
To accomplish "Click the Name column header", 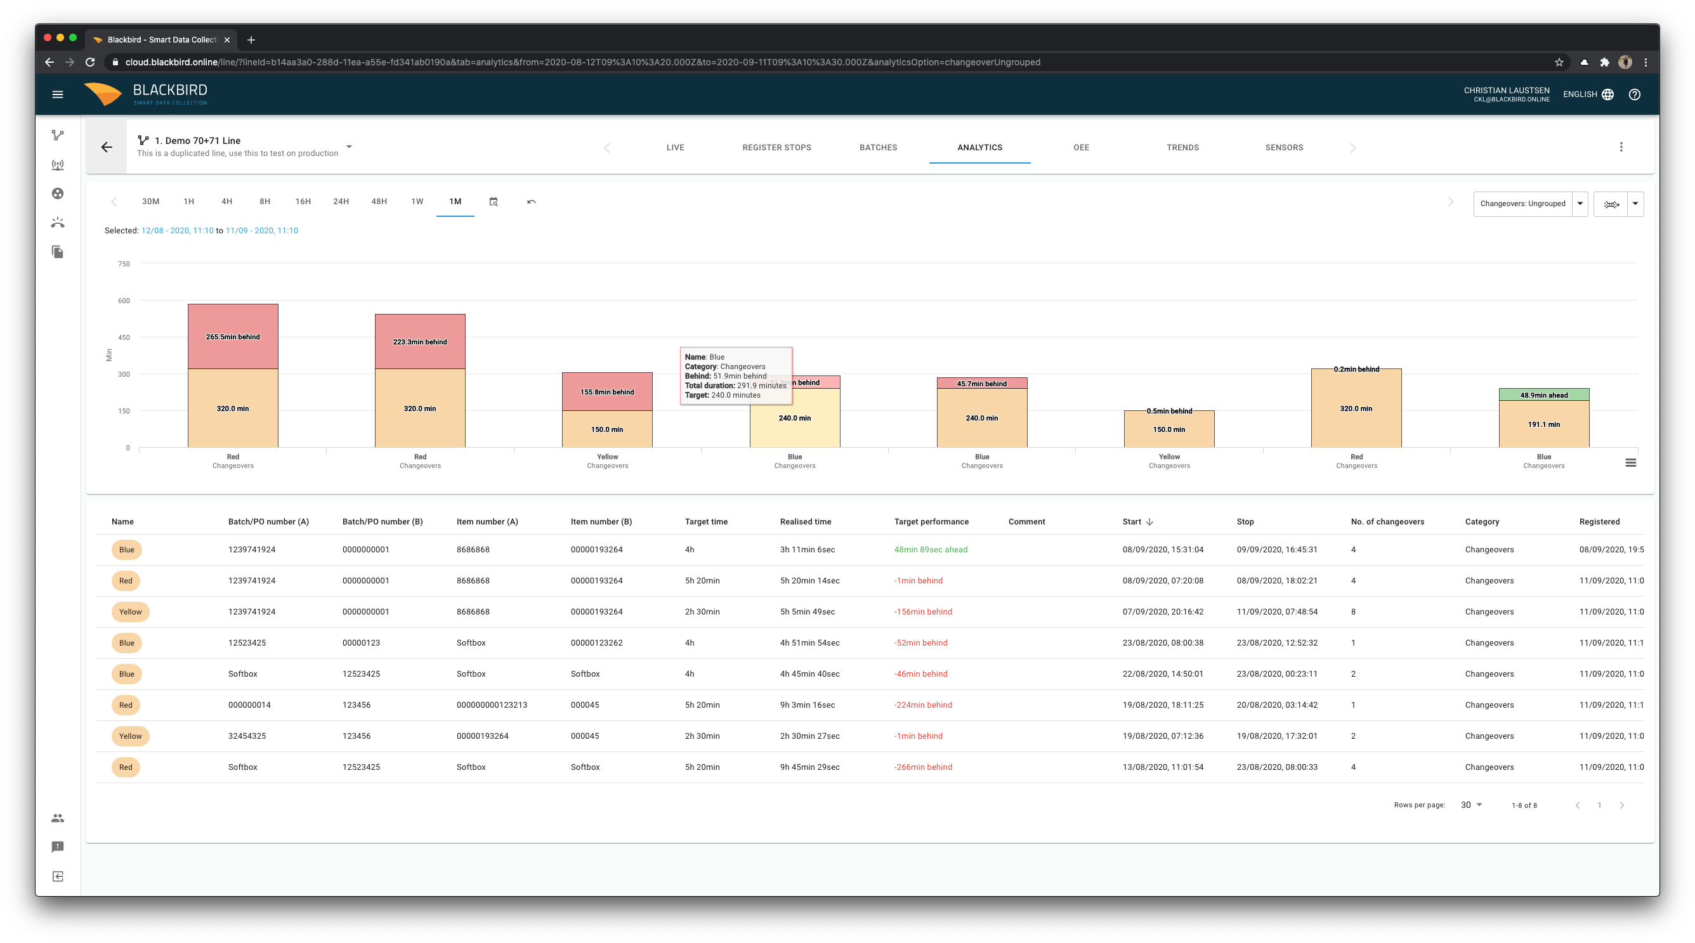I will click(x=122, y=522).
